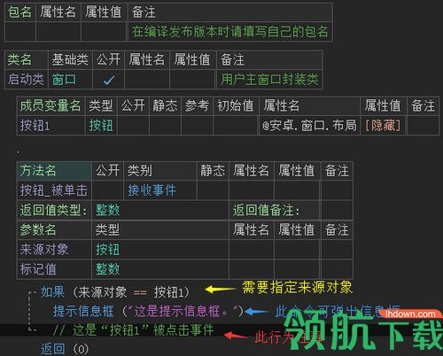443x356 pixels.
Task: Select the empty package name cell under 包名
Action: tap(20, 32)
